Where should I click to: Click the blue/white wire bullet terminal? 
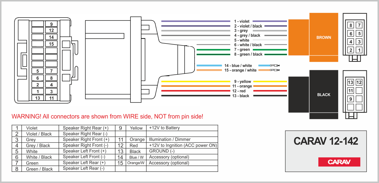coord(275,66)
